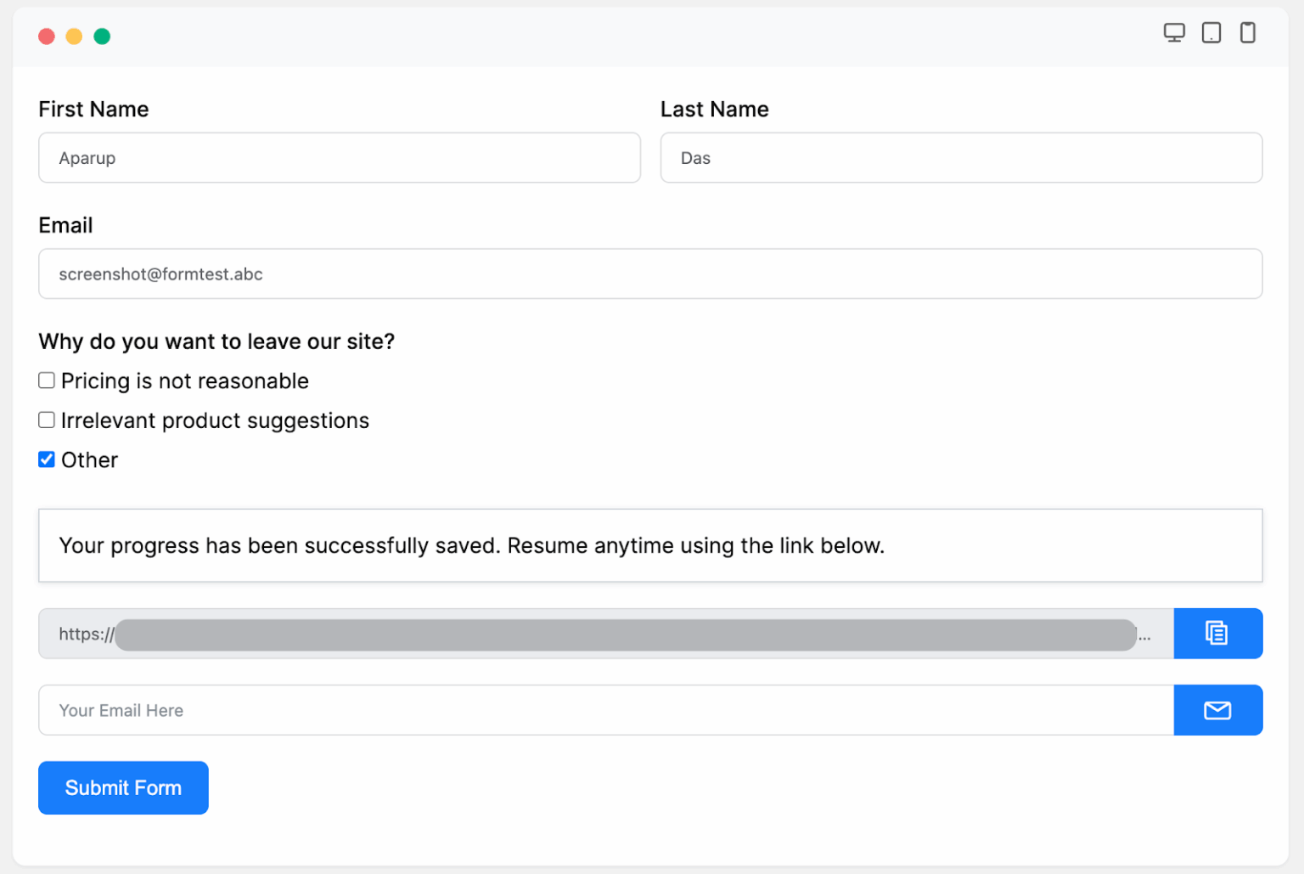Switch to desktop preview mode
The height and width of the screenshot is (874, 1304).
1174,32
